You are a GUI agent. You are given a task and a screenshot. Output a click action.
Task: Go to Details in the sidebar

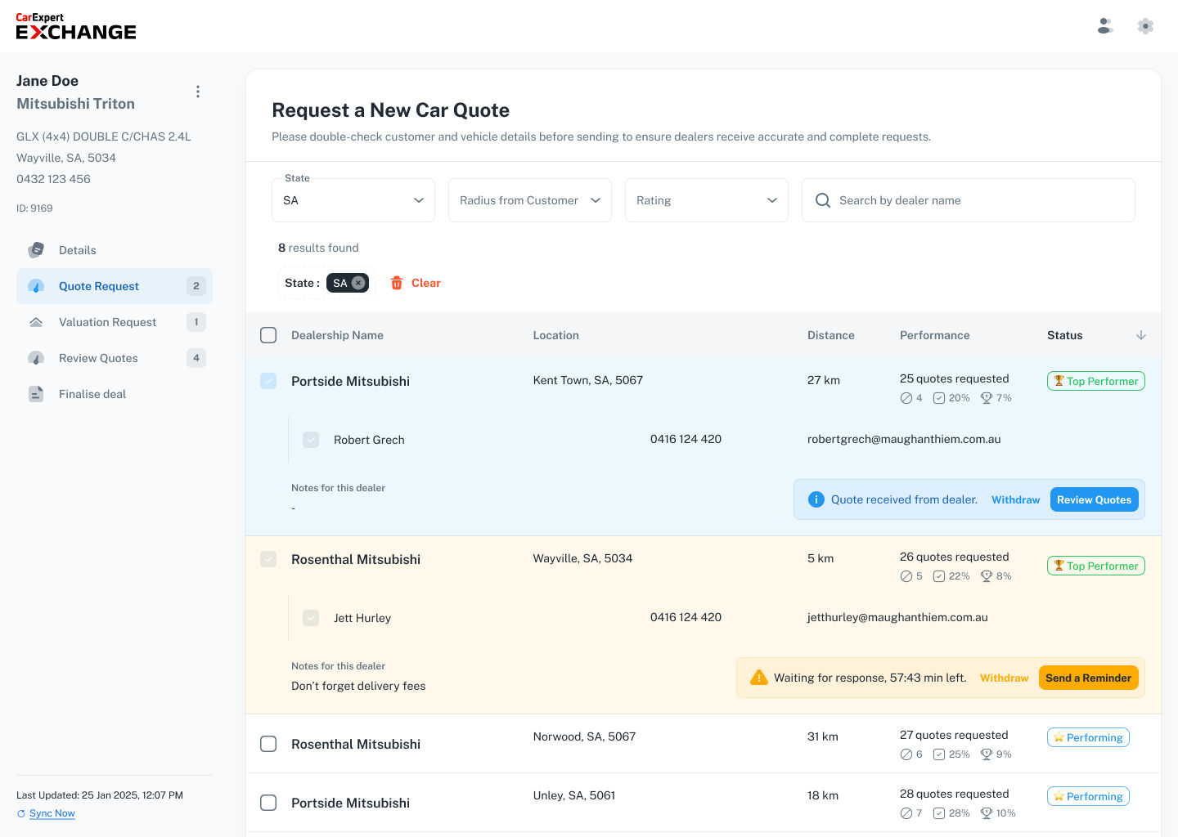pos(115,250)
